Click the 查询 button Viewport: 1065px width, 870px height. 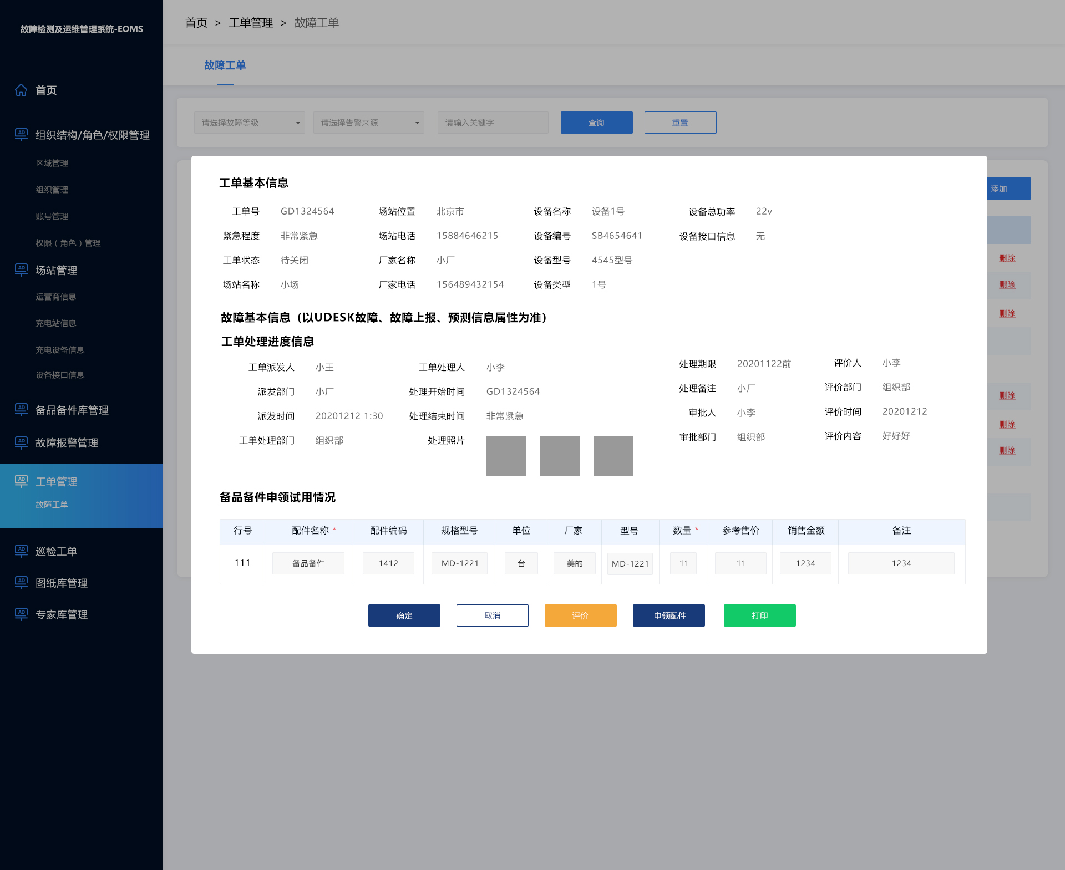coord(597,123)
